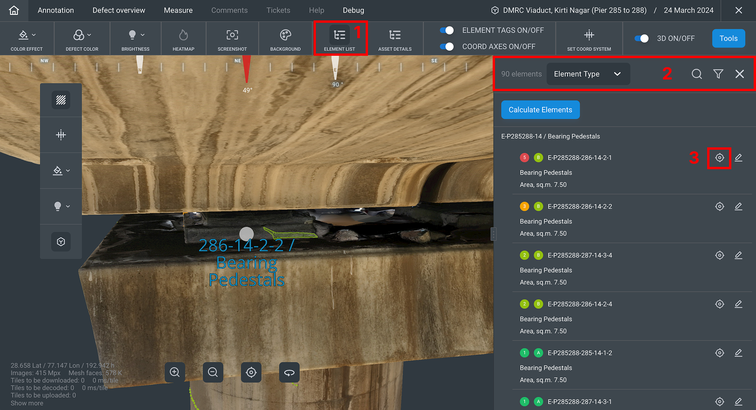This screenshot has height=410, width=756.
Task: Open the Tools button
Action: (x=729, y=39)
